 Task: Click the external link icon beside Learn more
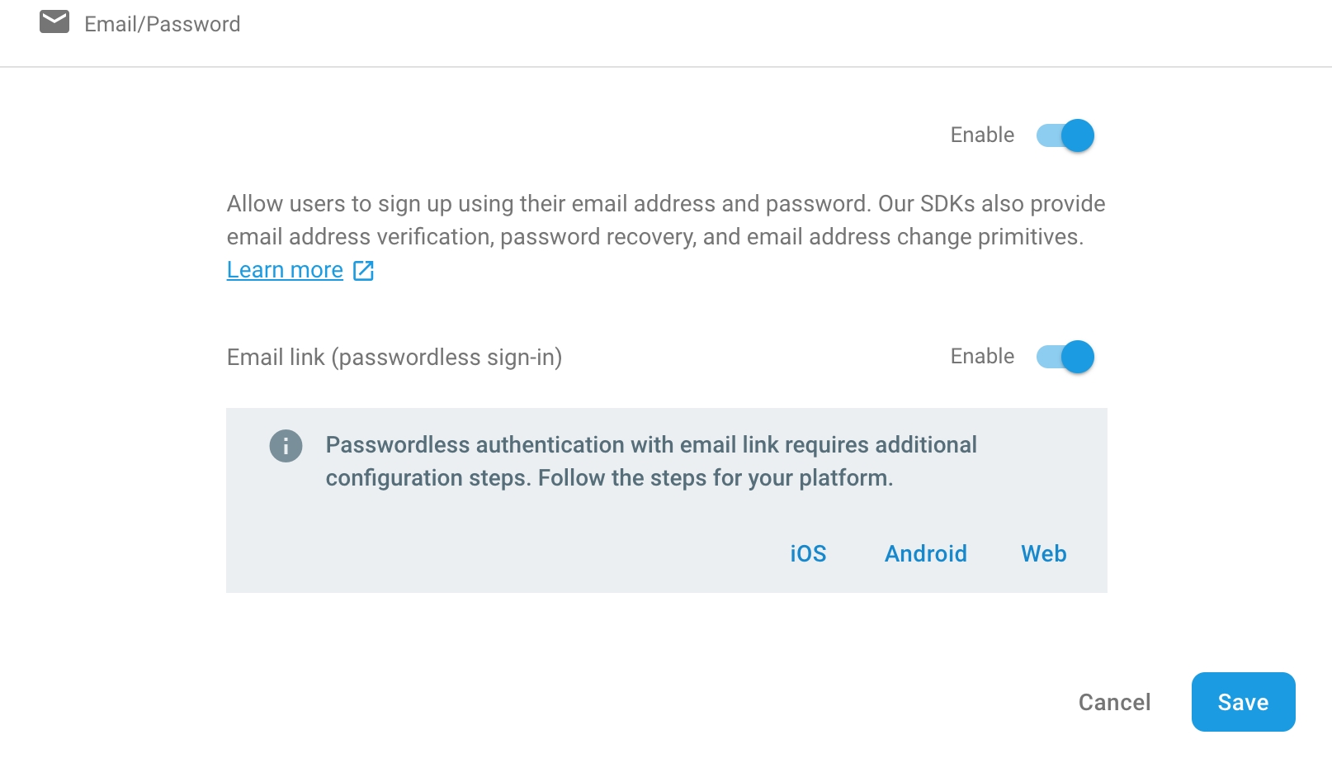(x=363, y=270)
